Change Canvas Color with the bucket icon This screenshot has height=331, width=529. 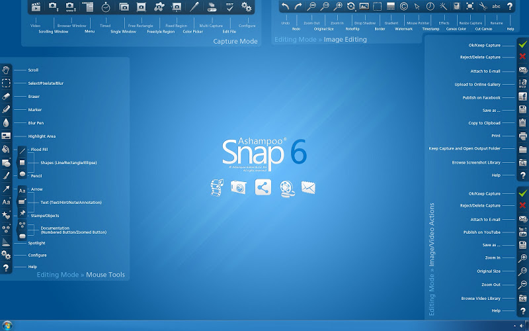click(x=456, y=6)
